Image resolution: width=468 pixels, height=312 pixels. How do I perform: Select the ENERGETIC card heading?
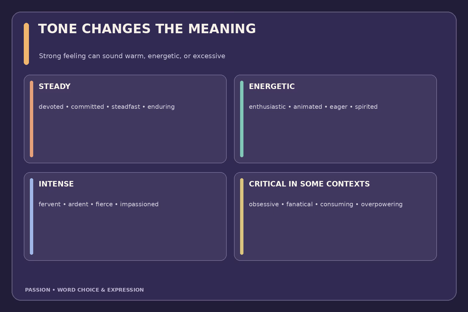(x=272, y=87)
